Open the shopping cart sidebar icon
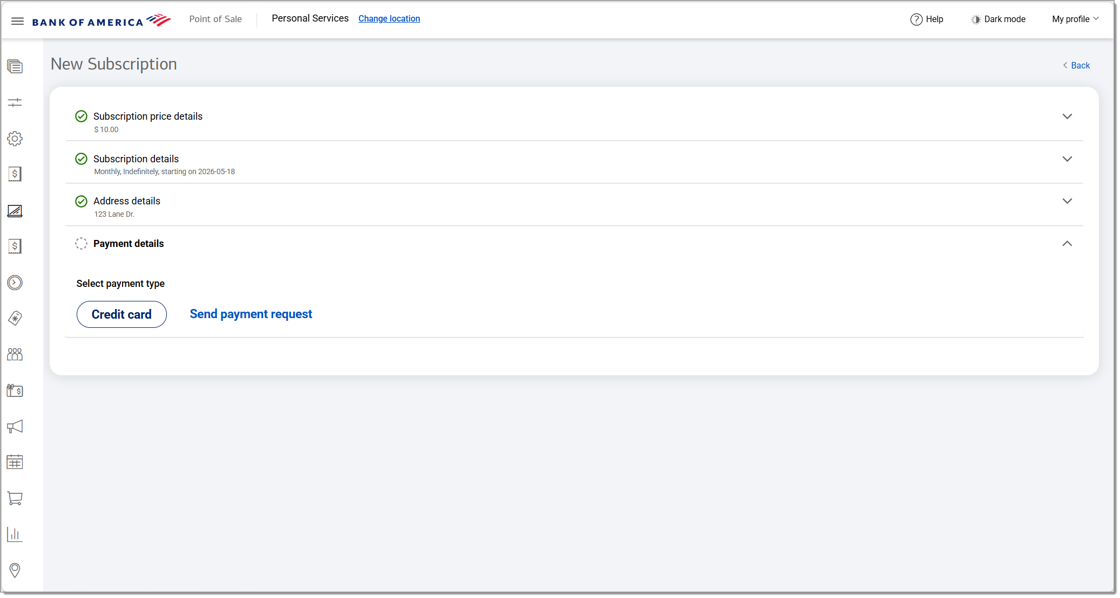The width and height of the screenshot is (1120, 598). point(15,498)
